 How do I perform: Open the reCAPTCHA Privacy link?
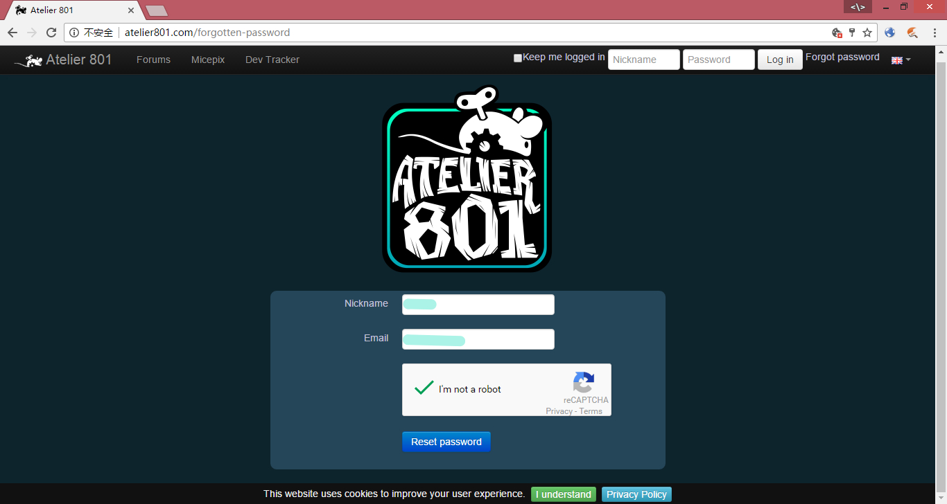[x=559, y=411]
